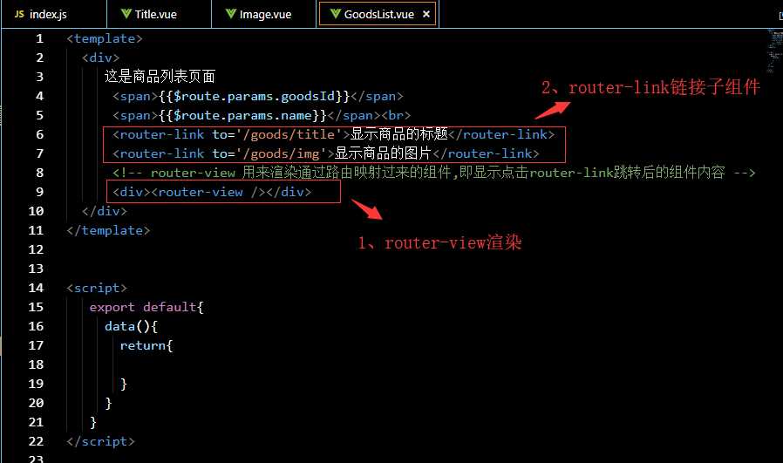Click the opening <div> on line 2
Image resolution: width=783 pixels, height=463 pixels.
(100, 58)
